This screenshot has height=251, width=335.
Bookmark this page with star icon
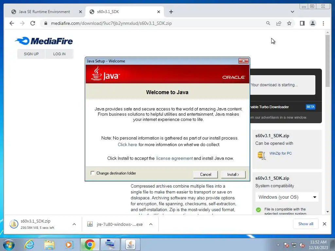289,23
